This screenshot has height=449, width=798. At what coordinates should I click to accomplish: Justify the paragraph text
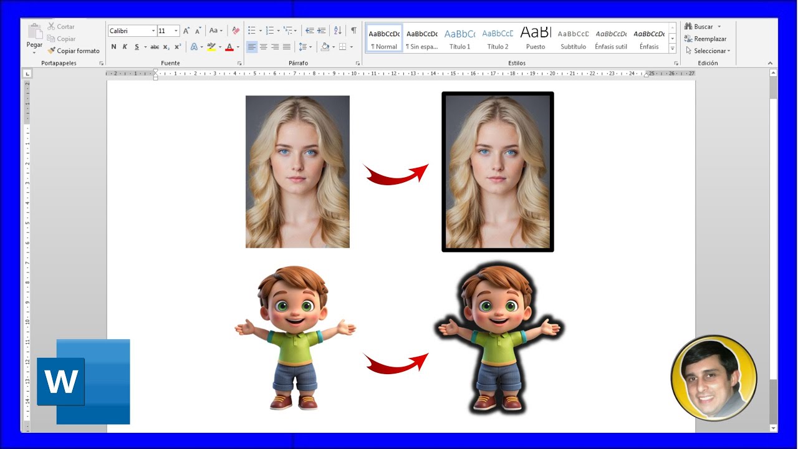click(x=287, y=47)
